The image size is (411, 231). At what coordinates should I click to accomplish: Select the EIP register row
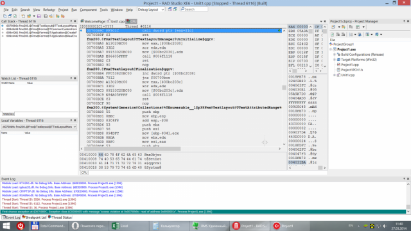(x=298, y=61)
